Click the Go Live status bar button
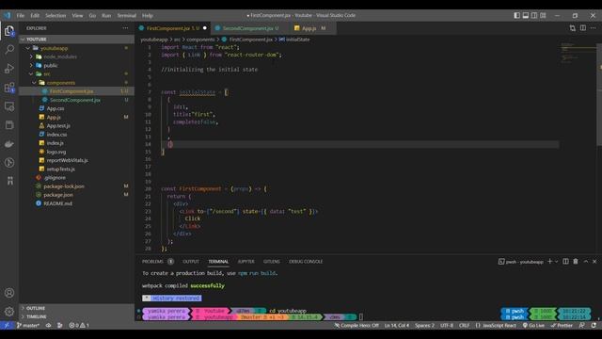 tap(533, 325)
